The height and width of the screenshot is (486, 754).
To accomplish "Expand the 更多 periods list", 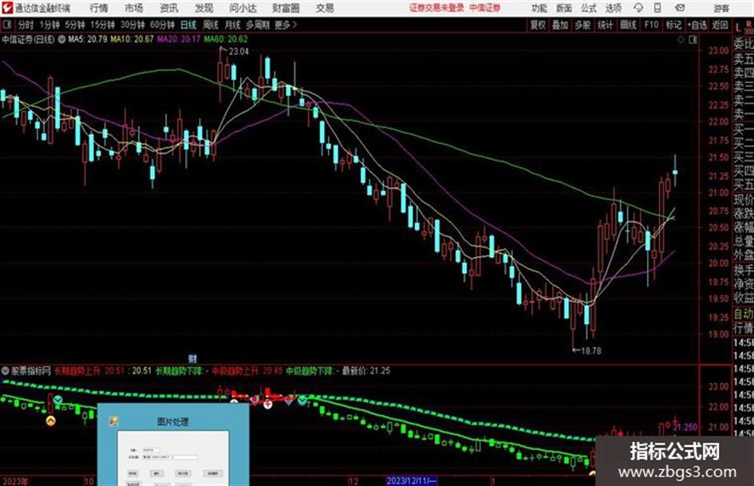I will point(286,25).
